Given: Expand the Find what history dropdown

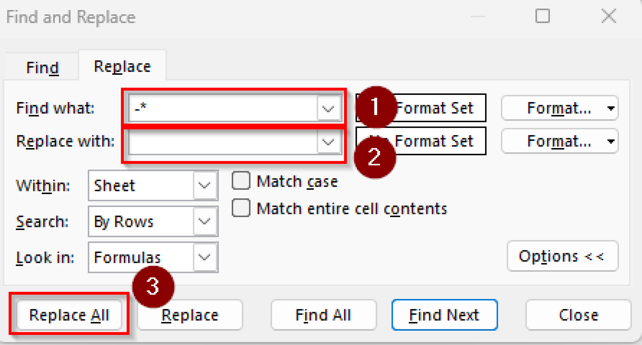Looking at the screenshot, I should (328, 108).
